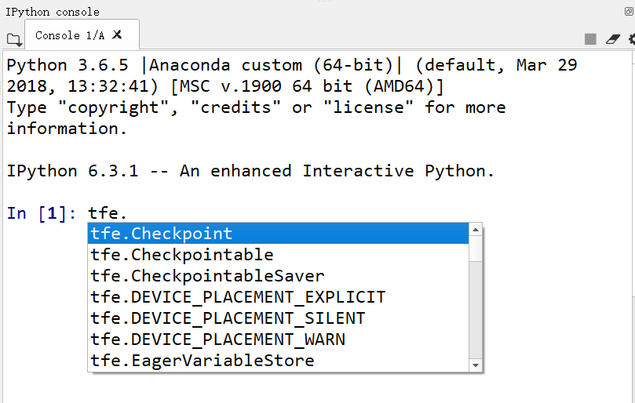635x403 pixels.
Task: Choose tfe.DEVICE_PLACEMENT_SILENT entry
Action: (x=278, y=318)
